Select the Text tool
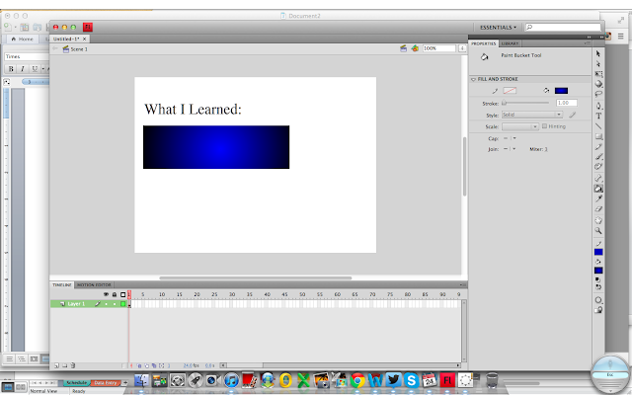The width and height of the screenshot is (632, 395). pyautogui.click(x=598, y=116)
